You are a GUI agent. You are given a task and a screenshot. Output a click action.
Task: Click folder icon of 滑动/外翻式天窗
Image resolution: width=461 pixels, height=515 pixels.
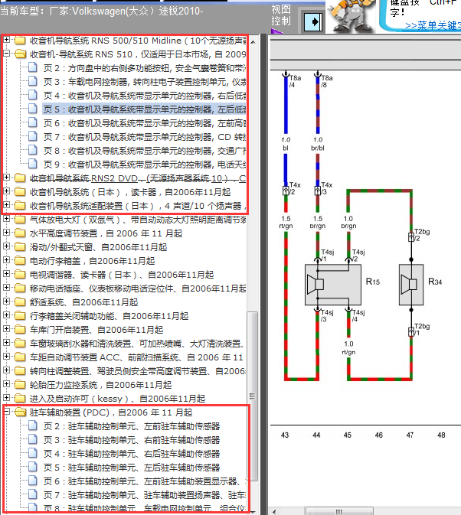pos(20,247)
